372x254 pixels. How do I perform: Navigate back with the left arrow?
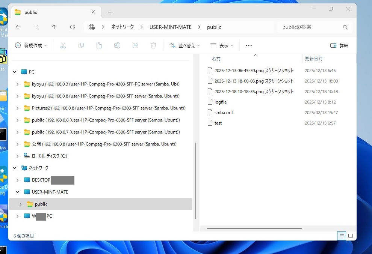[x=18, y=27]
